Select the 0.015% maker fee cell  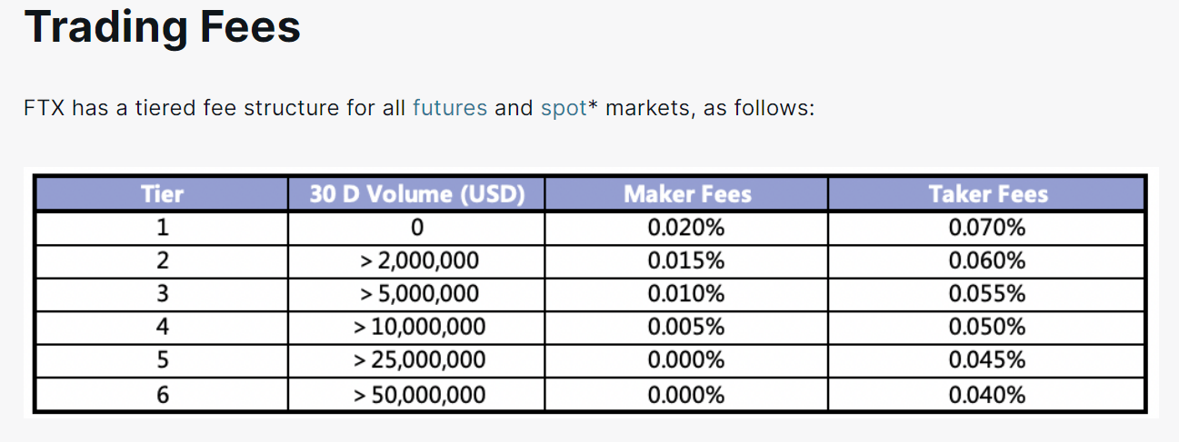tap(686, 261)
